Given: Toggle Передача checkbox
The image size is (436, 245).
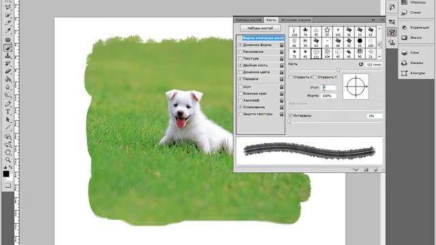Looking at the screenshot, I should click(240, 79).
